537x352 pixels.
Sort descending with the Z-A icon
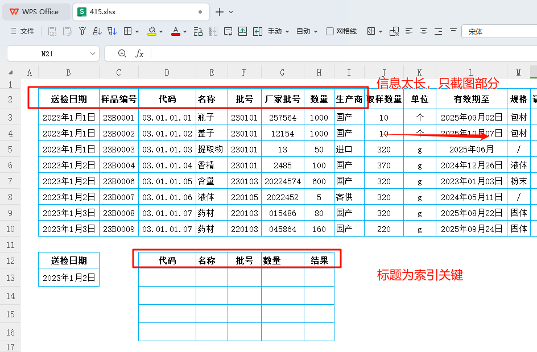112,31
